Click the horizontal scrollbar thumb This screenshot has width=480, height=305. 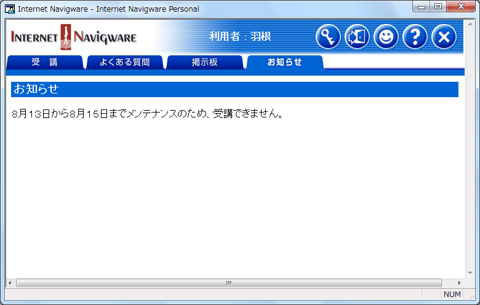(x=229, y=283)
